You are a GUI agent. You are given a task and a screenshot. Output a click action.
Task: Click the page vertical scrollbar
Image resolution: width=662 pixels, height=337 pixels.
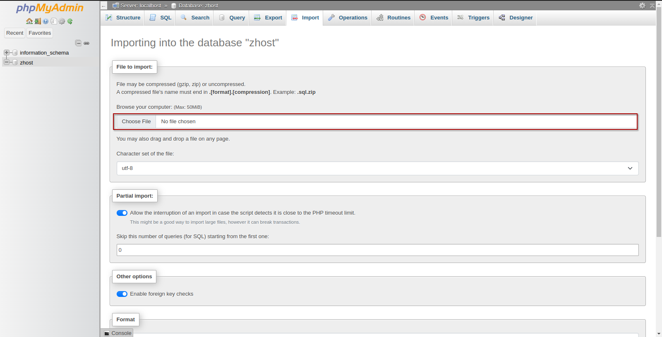click(x=659, y=124)
